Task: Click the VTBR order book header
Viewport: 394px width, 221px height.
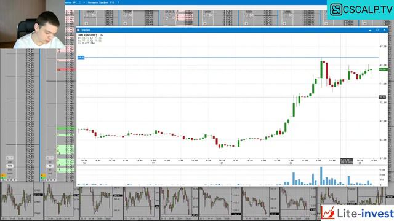Action: click(287, 12)
